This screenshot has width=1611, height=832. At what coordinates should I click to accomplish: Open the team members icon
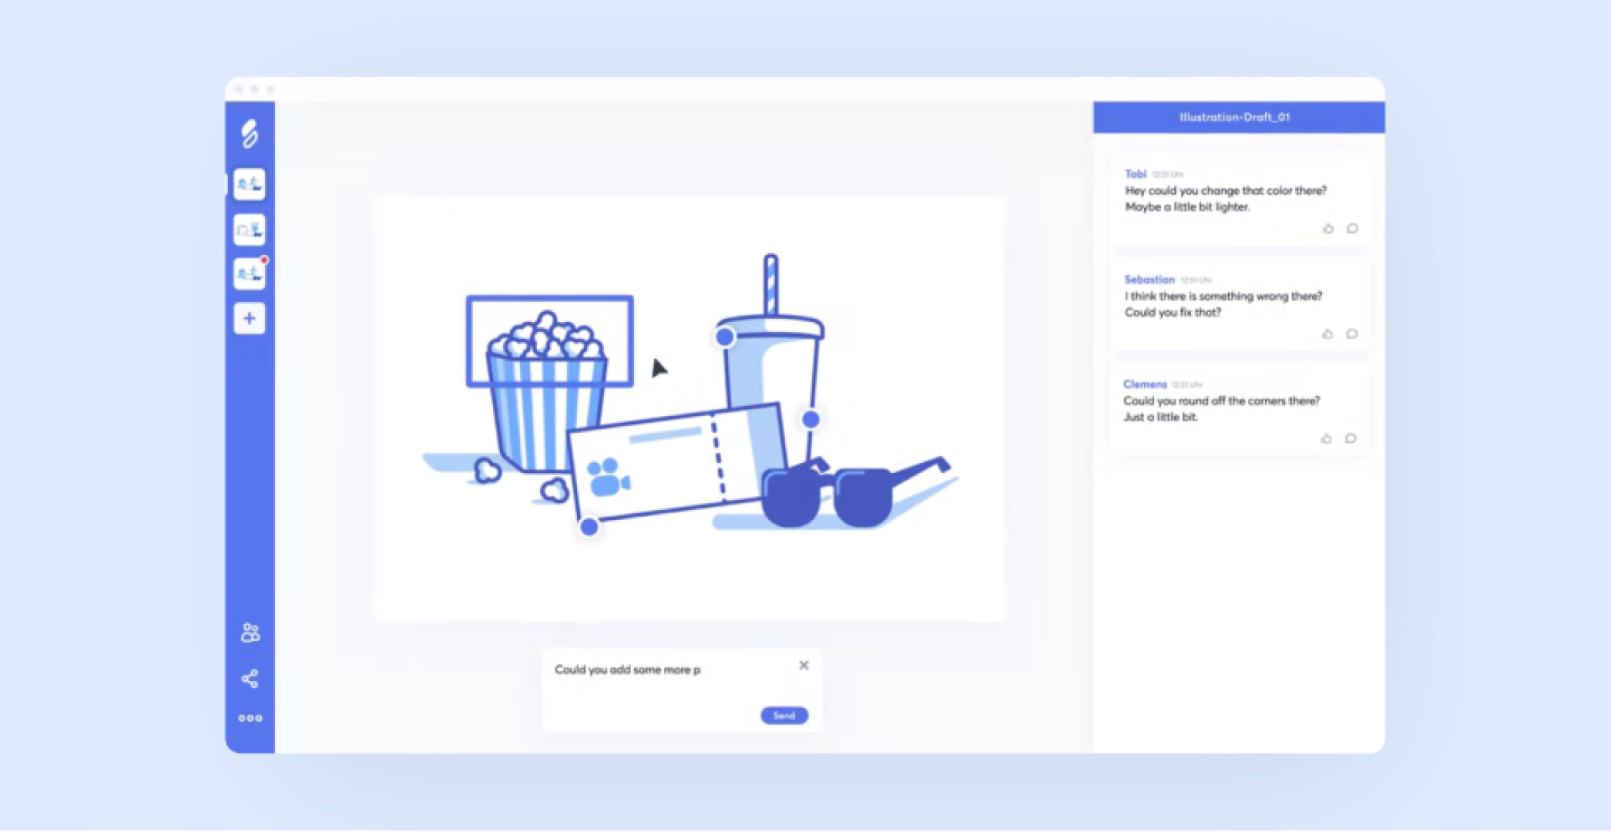click(x=250, y=632)
